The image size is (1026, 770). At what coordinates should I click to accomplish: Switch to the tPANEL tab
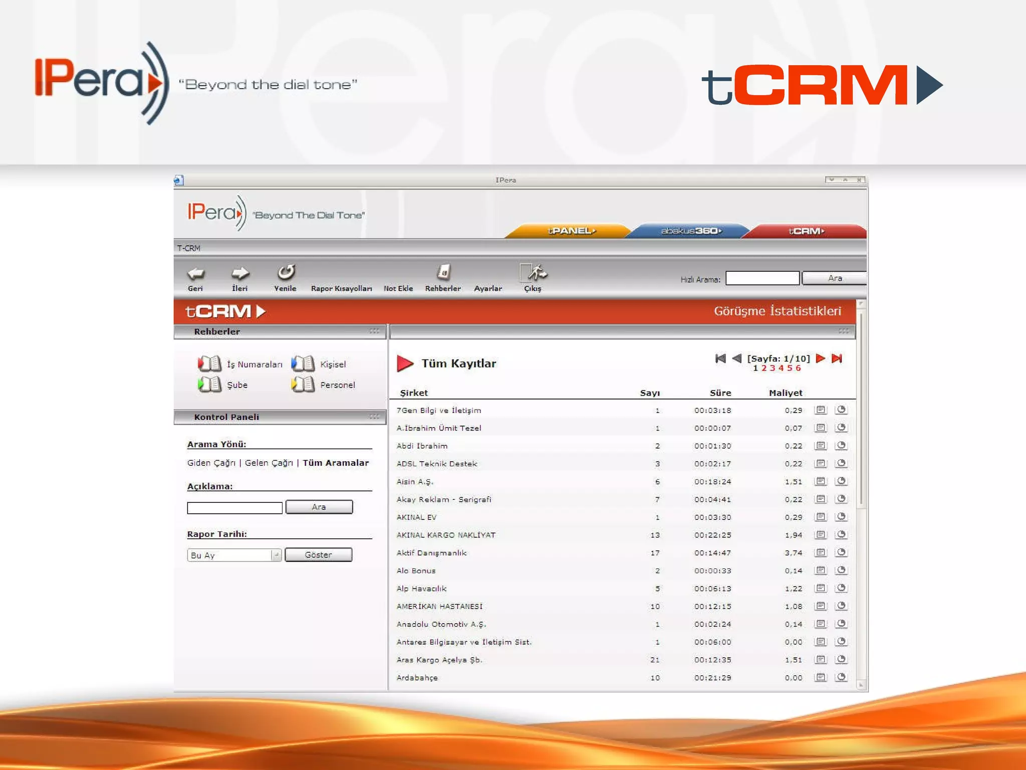[571, 231]
